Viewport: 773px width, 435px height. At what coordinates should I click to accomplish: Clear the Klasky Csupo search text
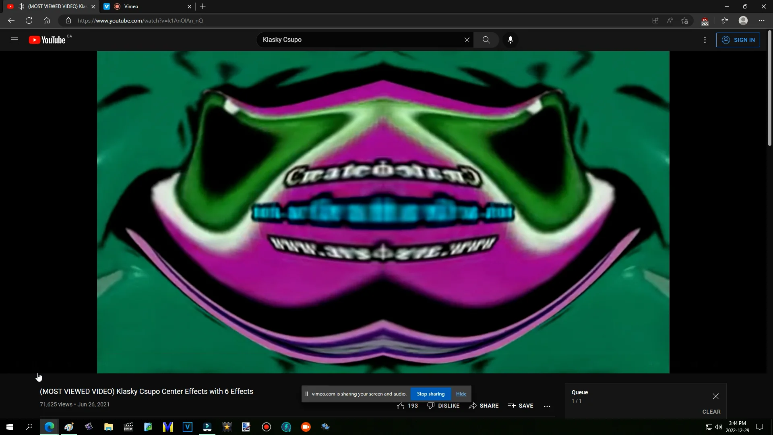click(x=467, y=39)
